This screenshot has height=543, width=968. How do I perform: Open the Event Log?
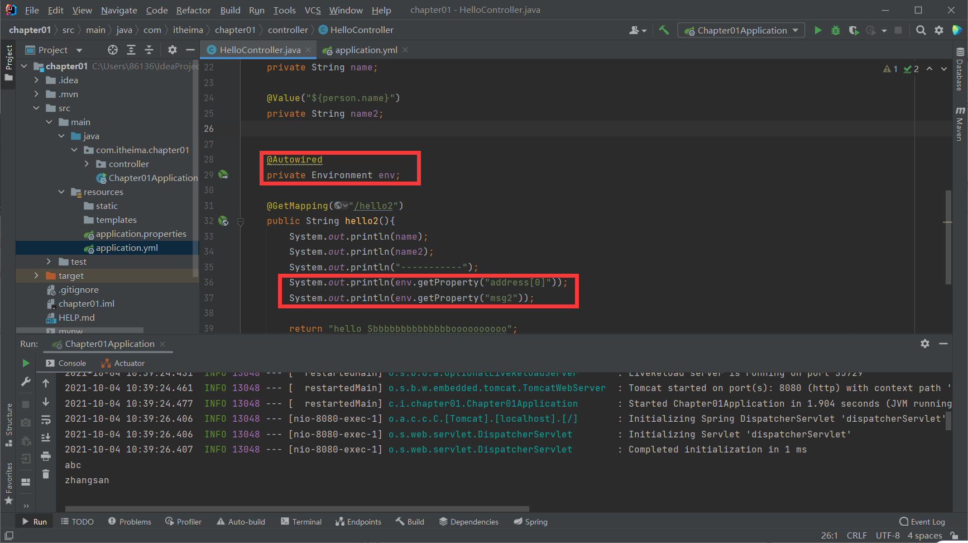coord(922,521)
